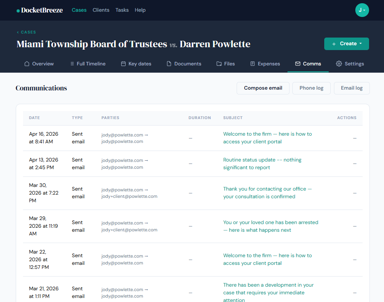Open the Phone log button
Image resolution: width=384 pixels, height=302 pixels.
311,88
